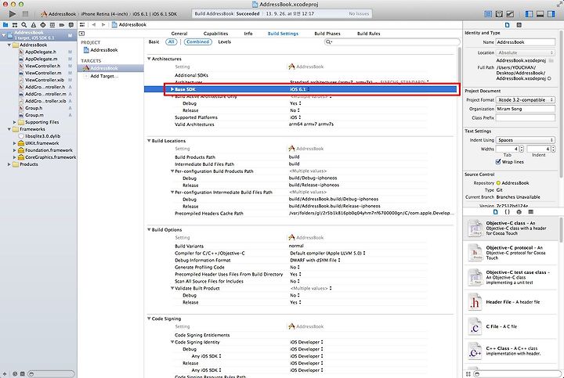The image size is (564, 378).
Task: Expand the Base SDK setting row
Action: (172, 89)
